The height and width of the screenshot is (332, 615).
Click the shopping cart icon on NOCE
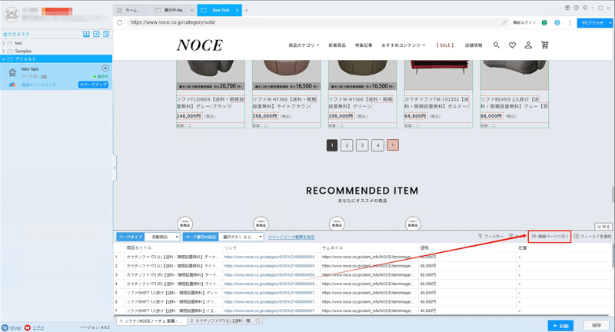(545, 45)
